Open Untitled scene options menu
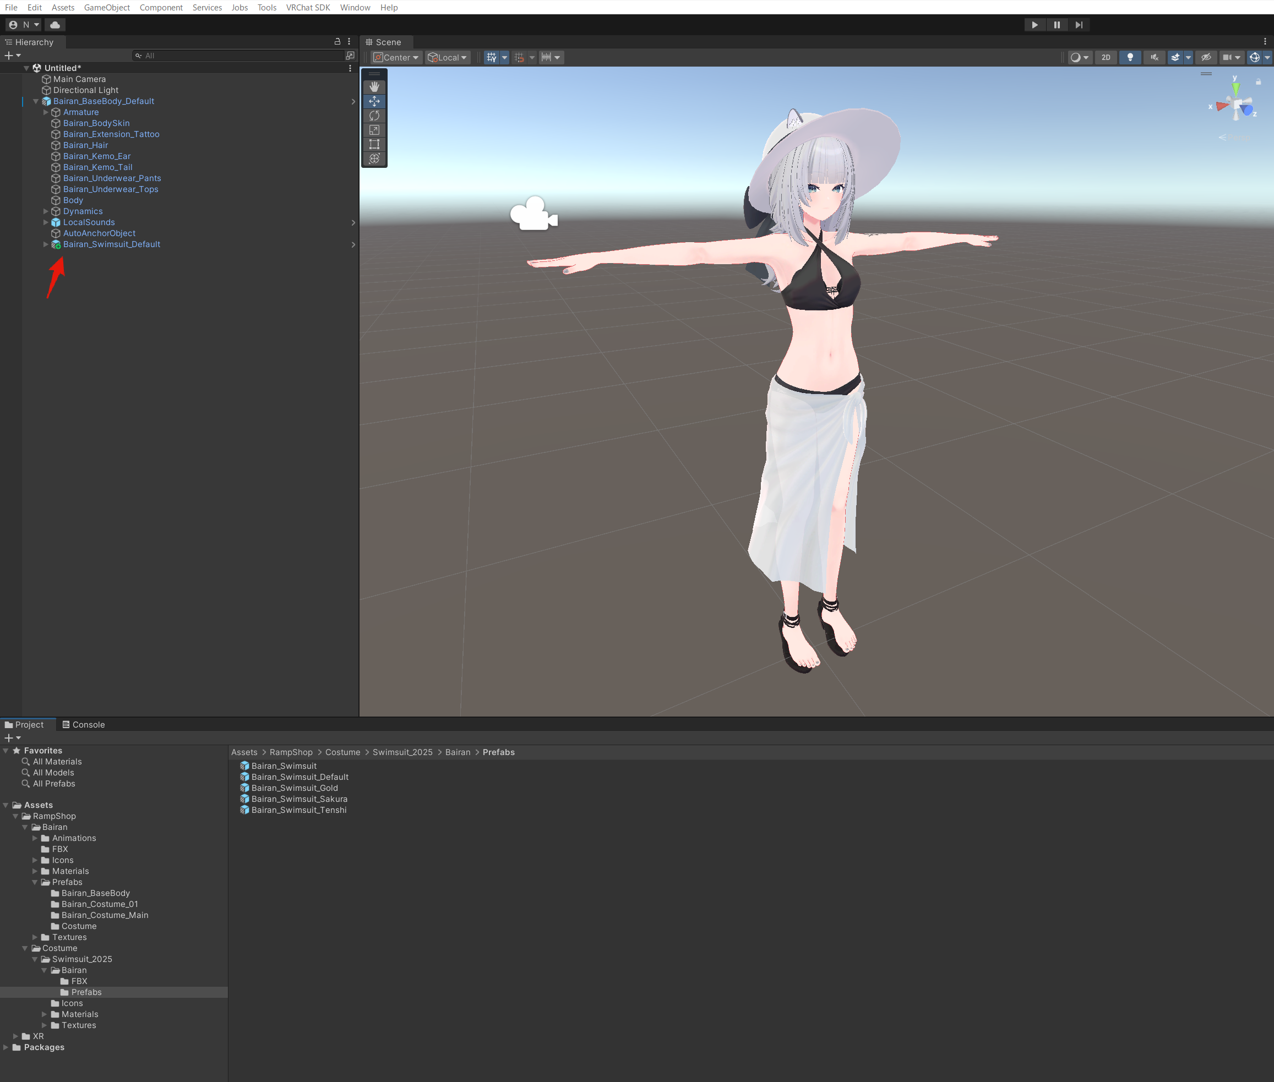This screenshot has width=1274, height=1082. point(350,68)
